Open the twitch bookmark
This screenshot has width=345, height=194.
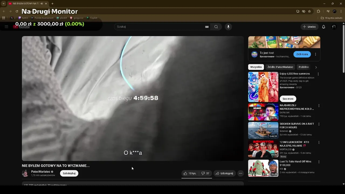[23, 18]
